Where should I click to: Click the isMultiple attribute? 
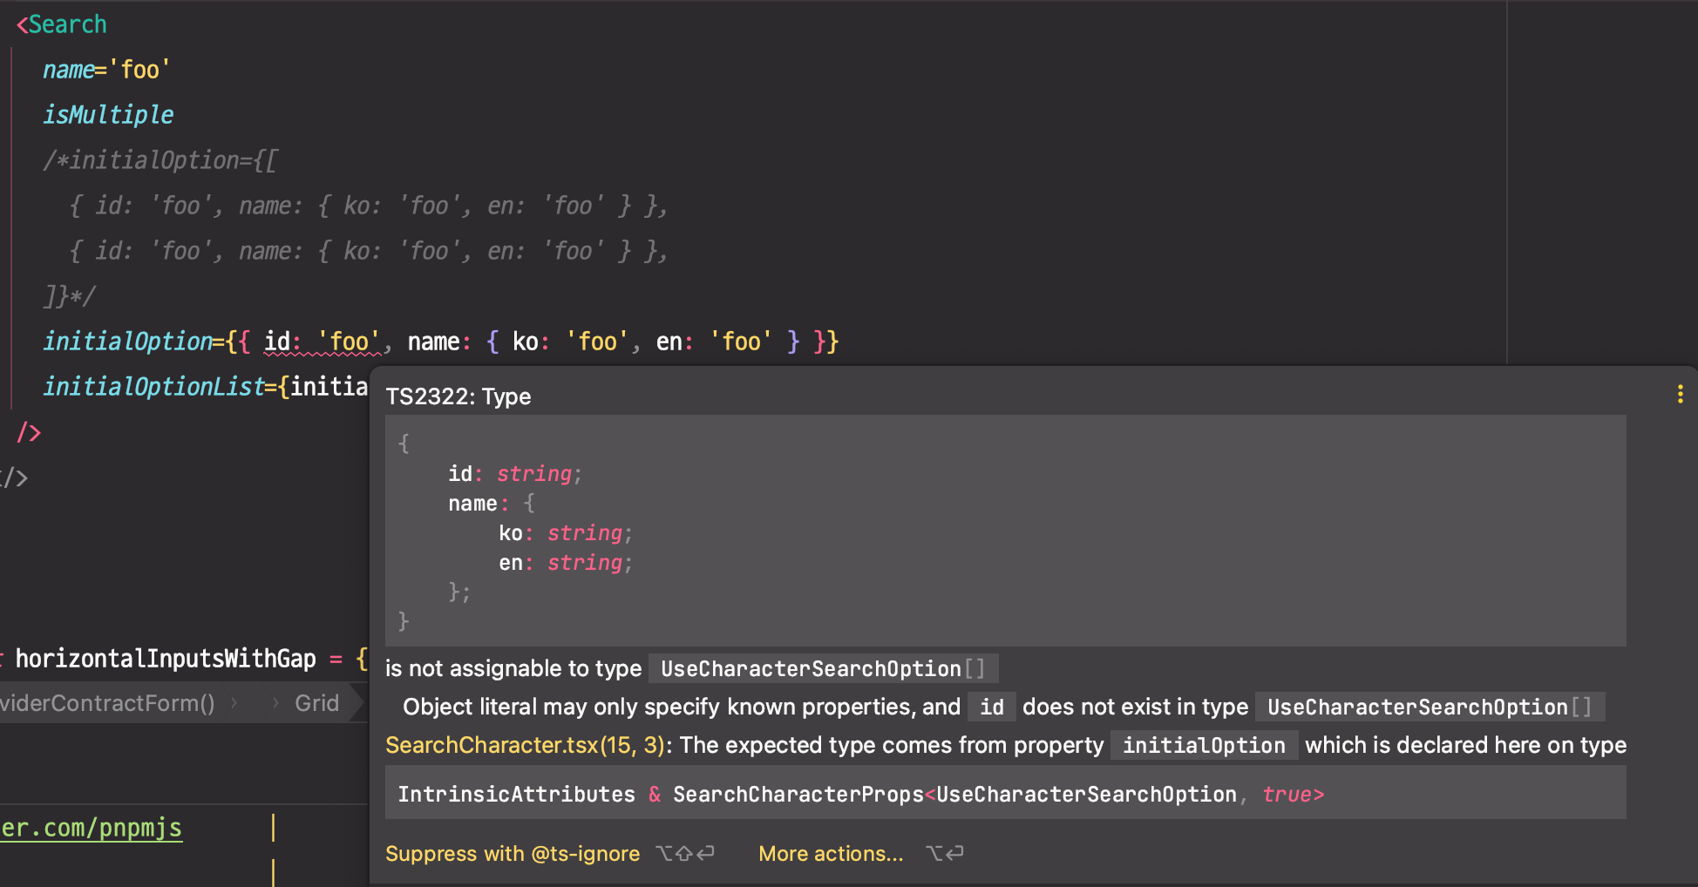109,115
